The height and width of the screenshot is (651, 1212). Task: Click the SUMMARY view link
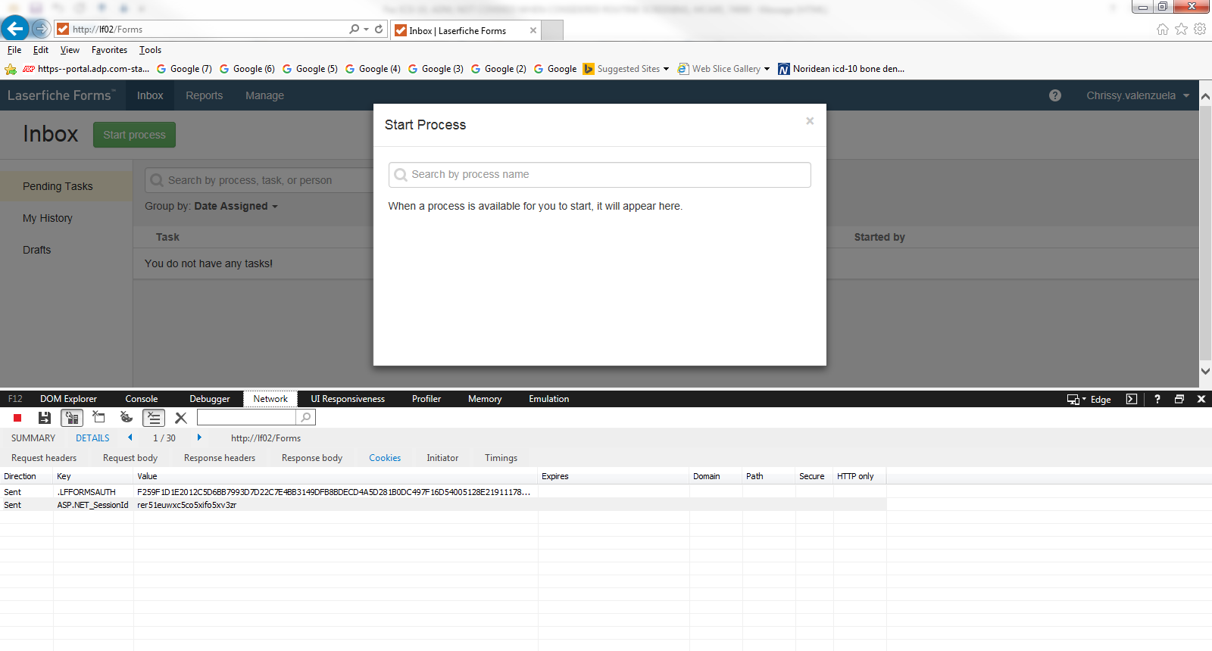(33, 438)
